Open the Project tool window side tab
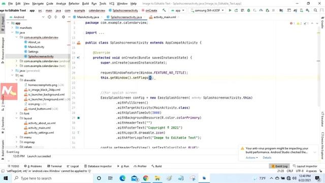Viewport: 325px width, 183px height. tap(3, 24)
